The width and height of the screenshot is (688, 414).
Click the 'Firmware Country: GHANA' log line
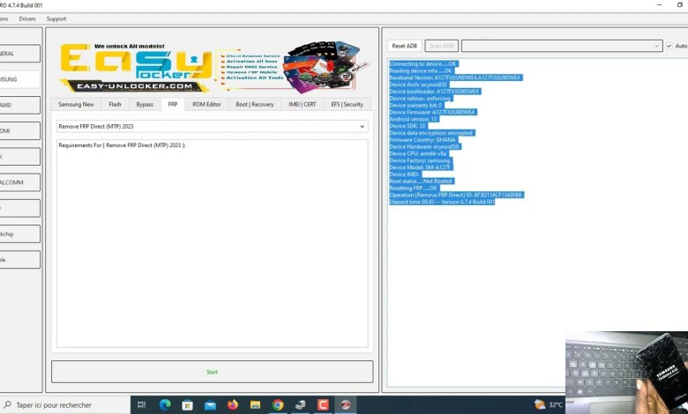tap(423, 140)
